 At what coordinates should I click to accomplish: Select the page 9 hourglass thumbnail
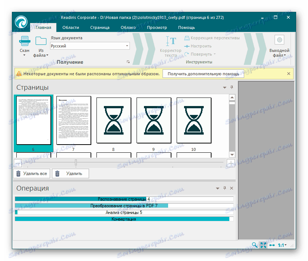154,120
